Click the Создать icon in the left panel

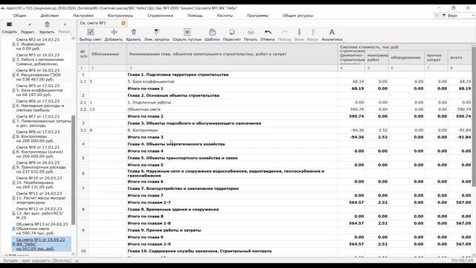(10, 25)
